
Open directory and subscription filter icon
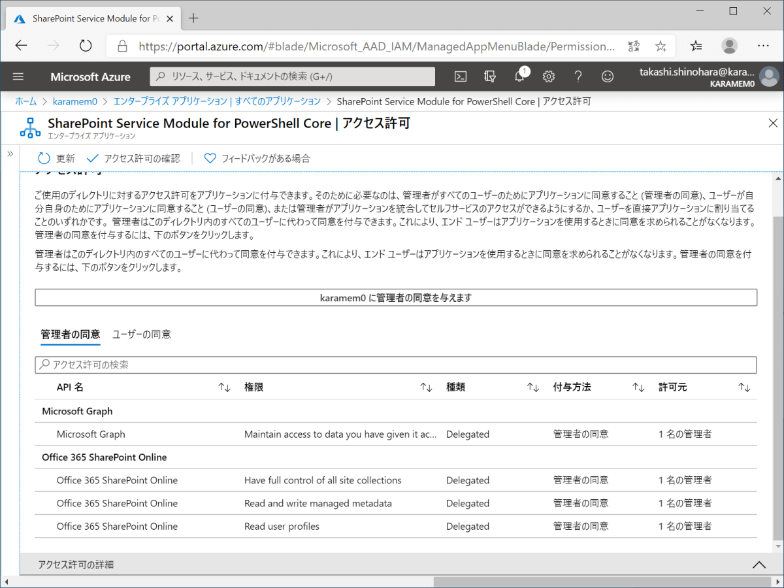pyautogui.click(x=490, y=76)
